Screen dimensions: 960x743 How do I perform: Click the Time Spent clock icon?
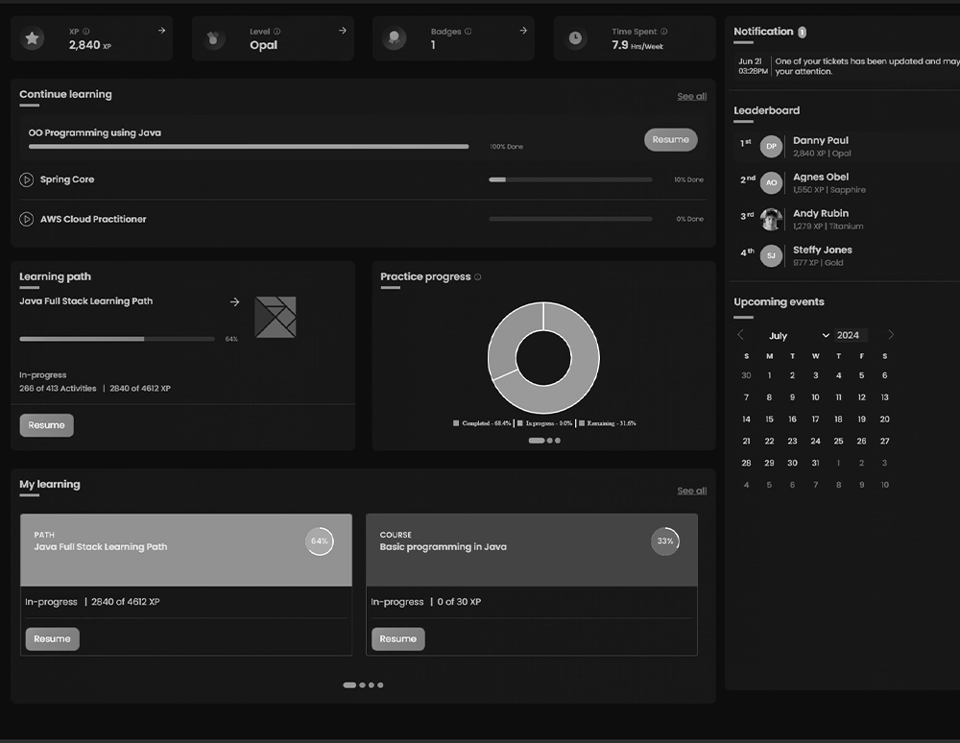click(x=575, y=38)
